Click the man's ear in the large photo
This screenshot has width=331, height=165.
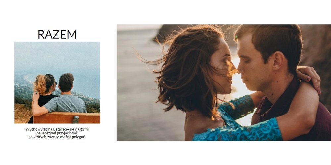pyautogui.click(x=278, y=61)
